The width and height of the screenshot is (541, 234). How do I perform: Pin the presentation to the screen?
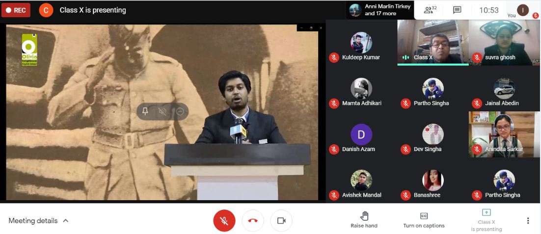(x=145, y=111)
